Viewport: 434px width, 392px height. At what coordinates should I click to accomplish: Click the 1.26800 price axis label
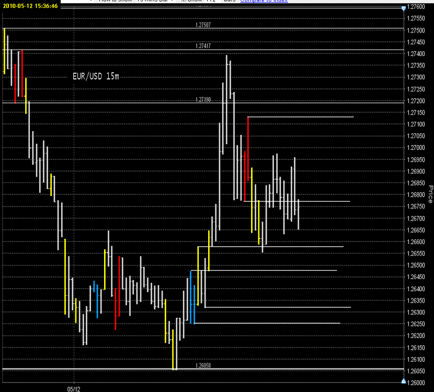tap(416, 195)
